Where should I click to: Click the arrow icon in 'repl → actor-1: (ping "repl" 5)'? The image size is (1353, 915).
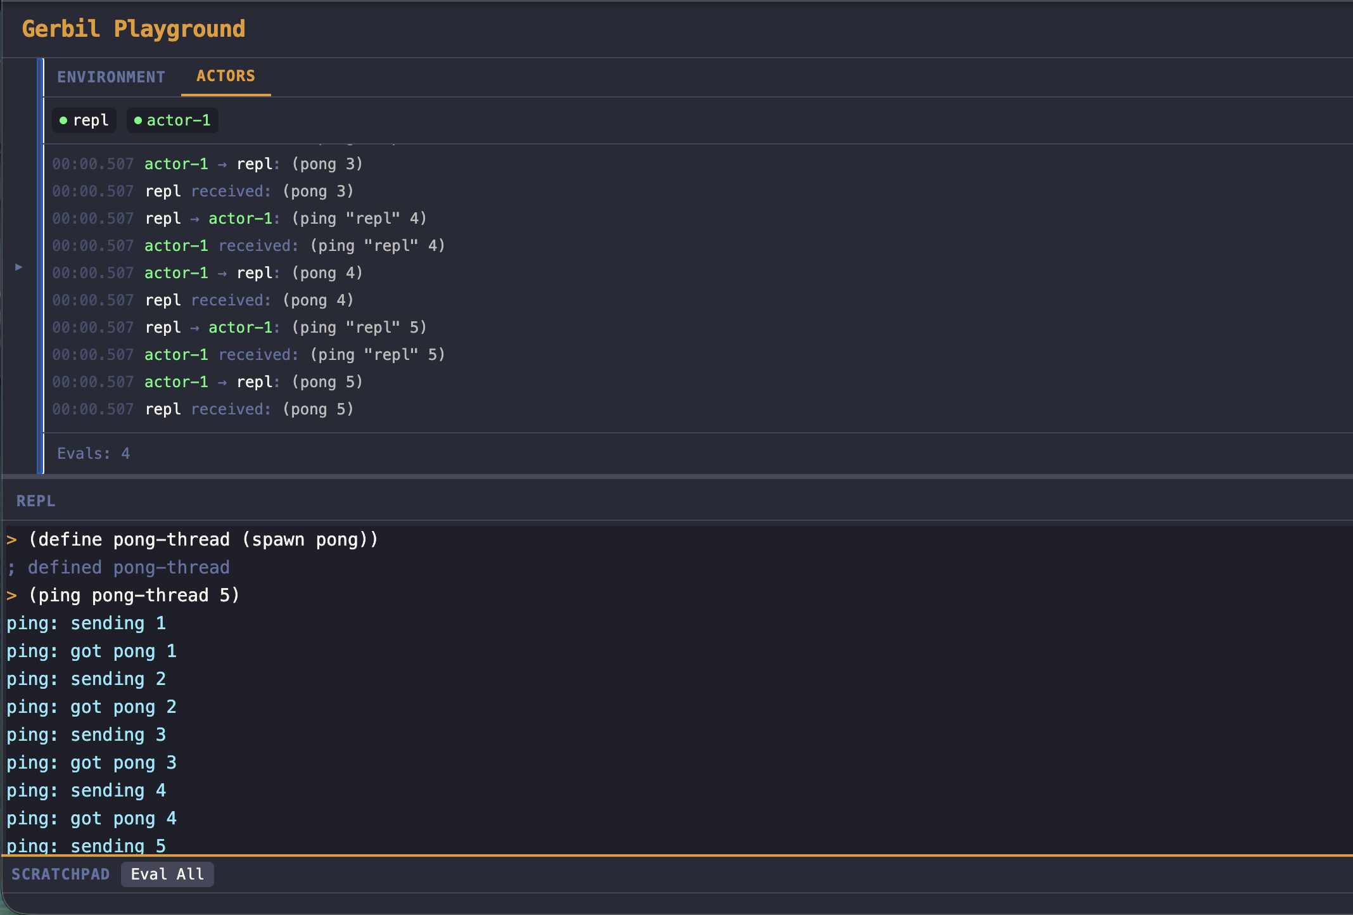coord(195,328)
